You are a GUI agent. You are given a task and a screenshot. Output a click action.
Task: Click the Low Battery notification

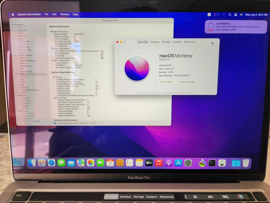click(236, 27)
